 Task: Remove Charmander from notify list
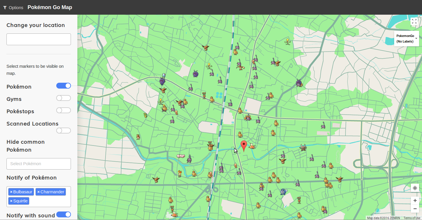point(38,192)
